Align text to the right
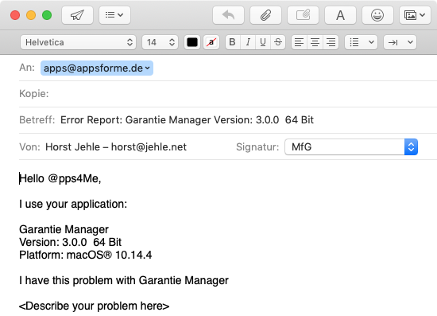The width and height of the screenshot is (437, 316). coord(331,42)
